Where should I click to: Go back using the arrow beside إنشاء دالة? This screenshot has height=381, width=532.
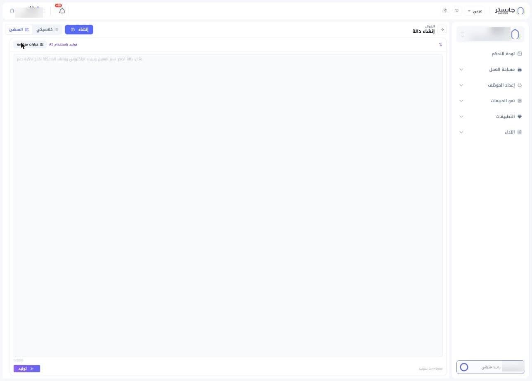coord(442,30)
